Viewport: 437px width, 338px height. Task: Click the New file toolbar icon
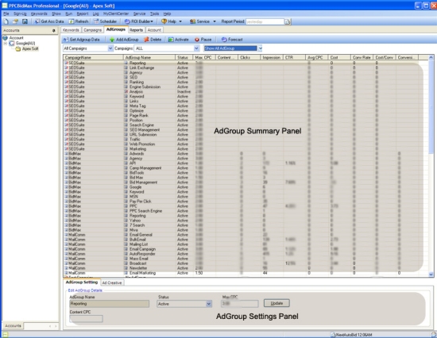coord(6,21)
